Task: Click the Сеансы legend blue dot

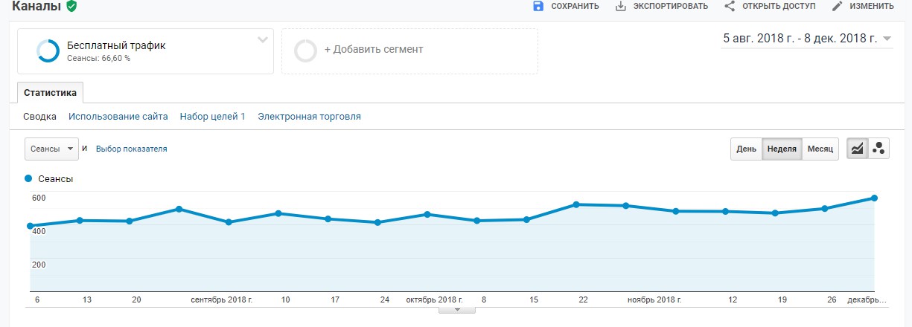Action: point(28,178)
